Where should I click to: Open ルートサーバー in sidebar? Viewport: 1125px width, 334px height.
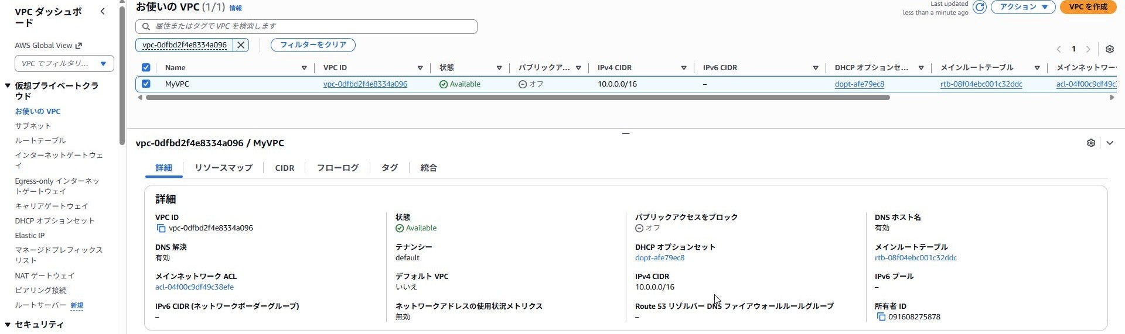(40, 305)
